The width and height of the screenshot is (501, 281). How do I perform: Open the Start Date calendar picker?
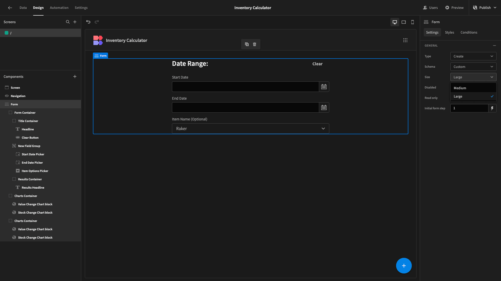point(324,87)
